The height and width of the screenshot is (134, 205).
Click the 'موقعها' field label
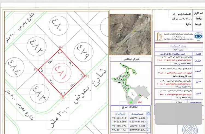coord(199,19)
